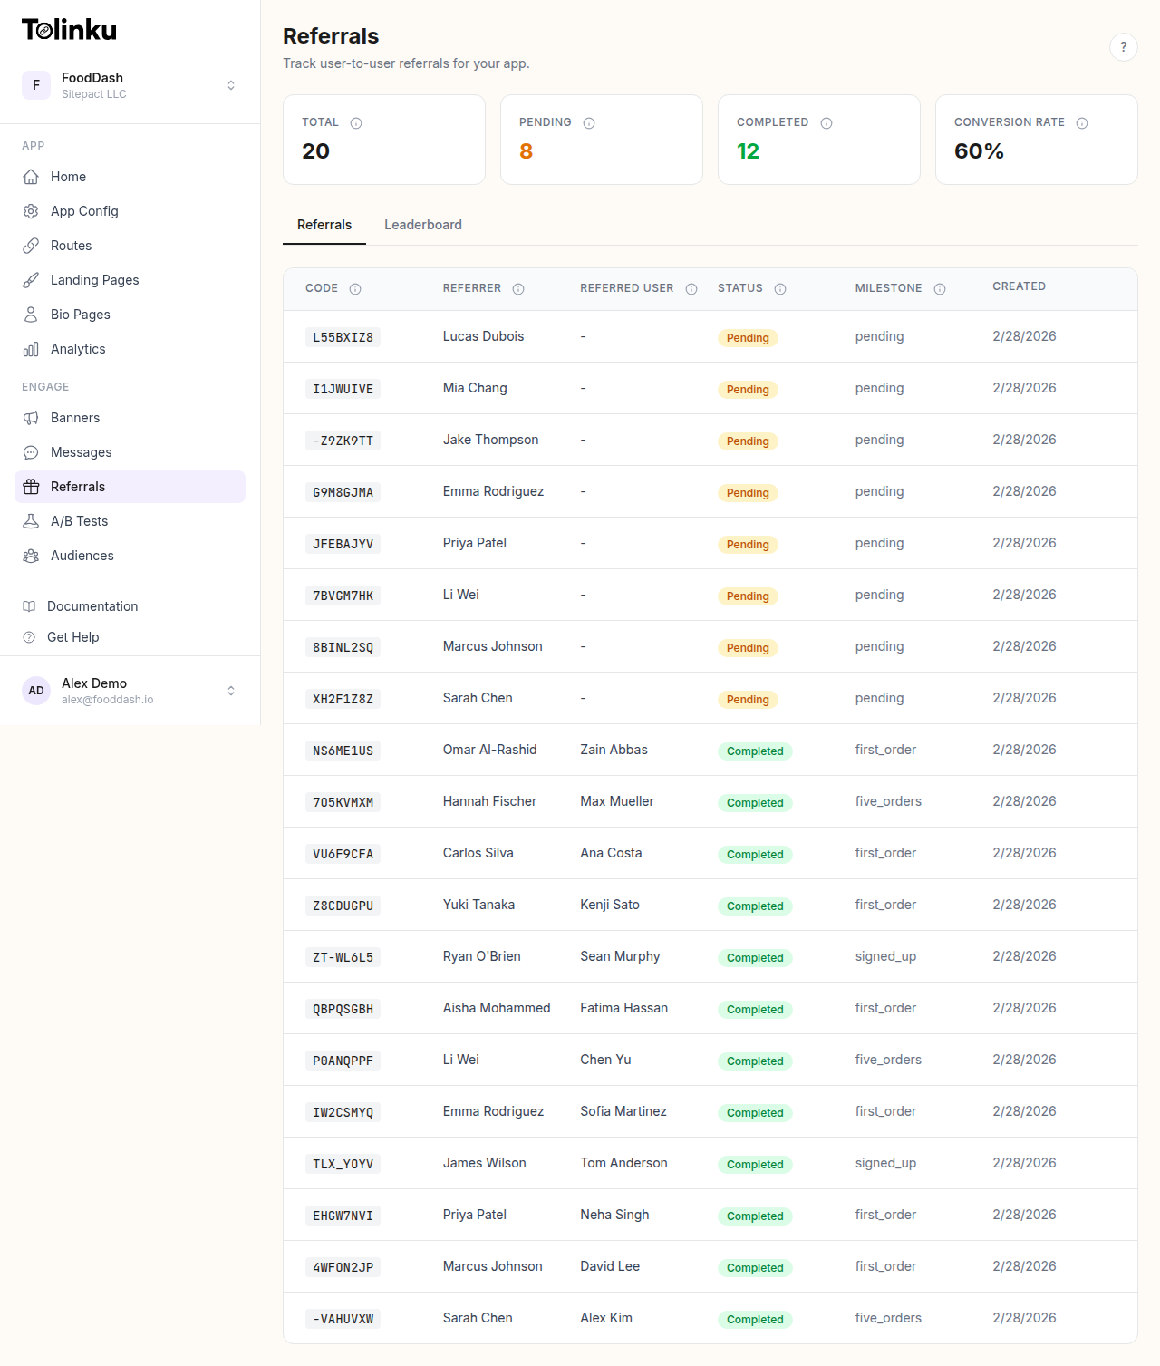Click the Bio Pages icon
Viewport: 1160px width, 1366px height.
coord(31,315)
